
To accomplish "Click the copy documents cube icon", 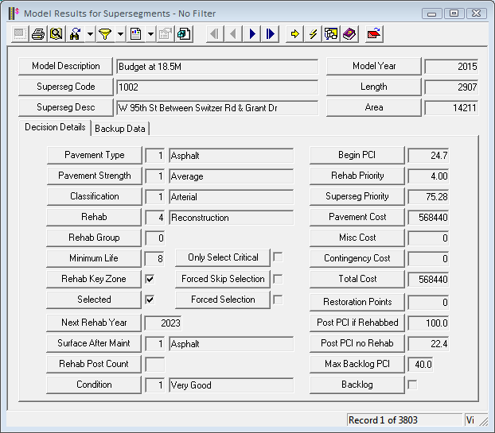I will point(184,33).
